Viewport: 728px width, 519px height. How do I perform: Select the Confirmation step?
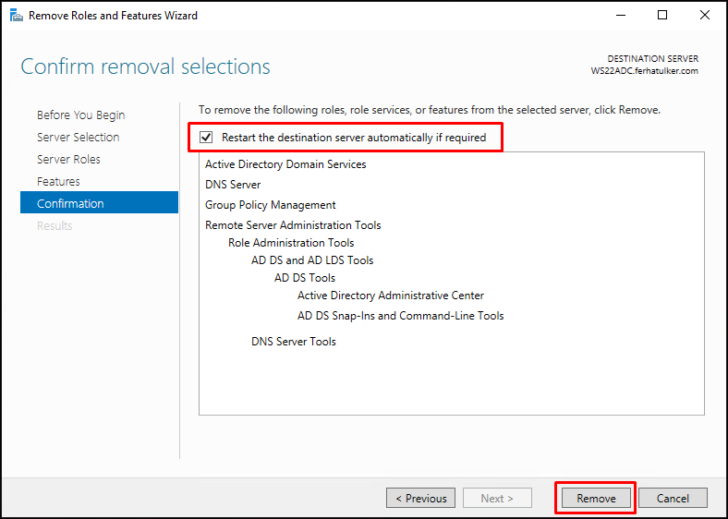pos(99,203)
